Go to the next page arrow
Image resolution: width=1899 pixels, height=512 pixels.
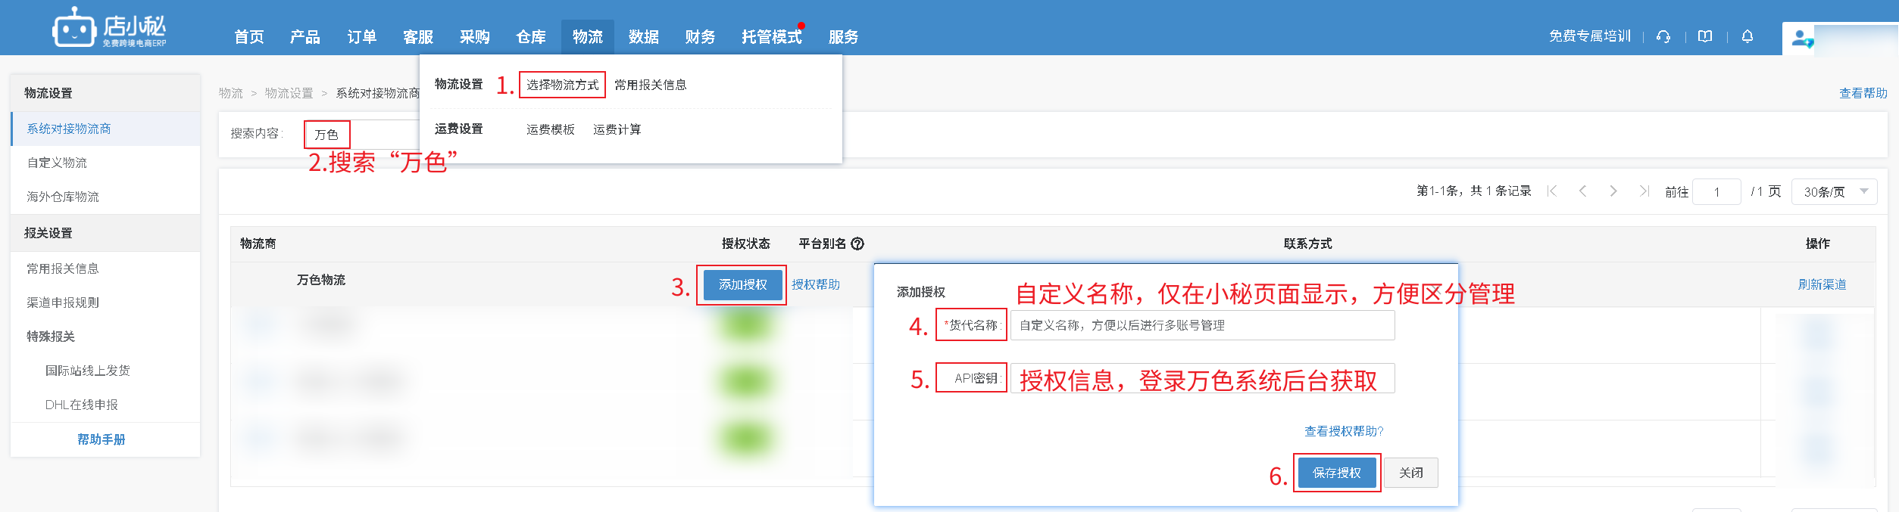click(x=1613, y=191)
